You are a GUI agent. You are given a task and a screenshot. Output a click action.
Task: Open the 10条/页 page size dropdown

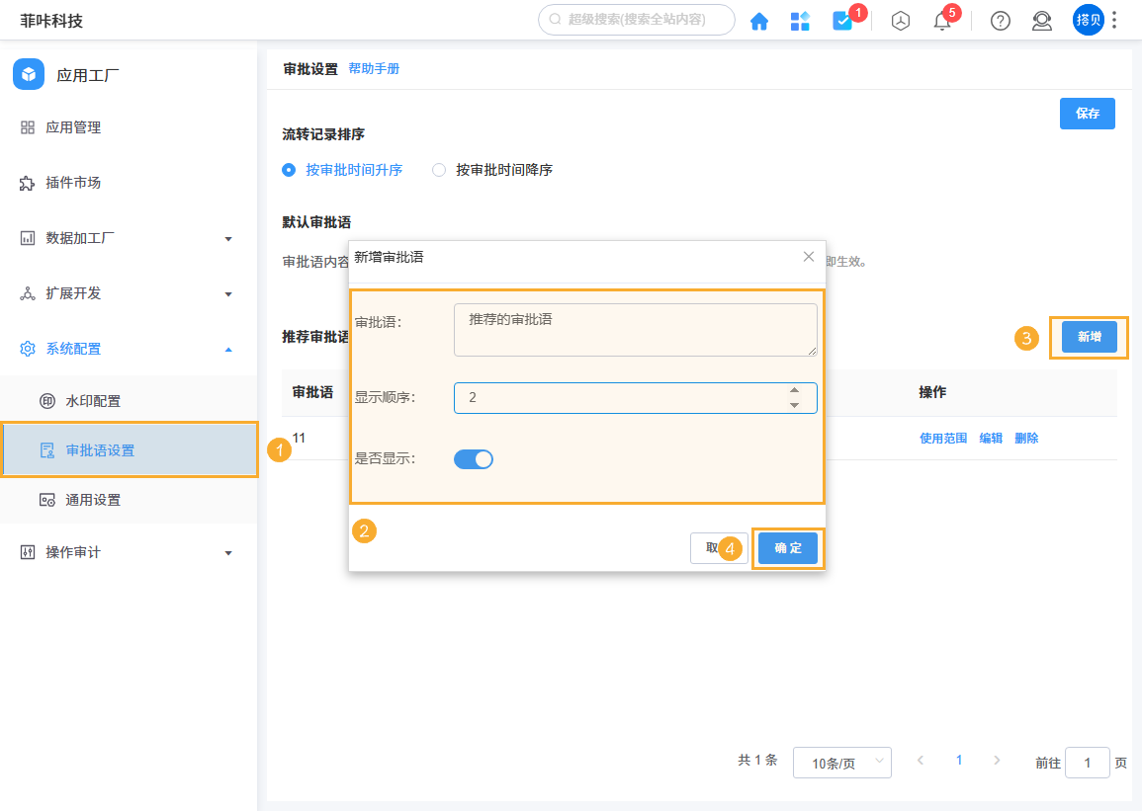[842, 763]
